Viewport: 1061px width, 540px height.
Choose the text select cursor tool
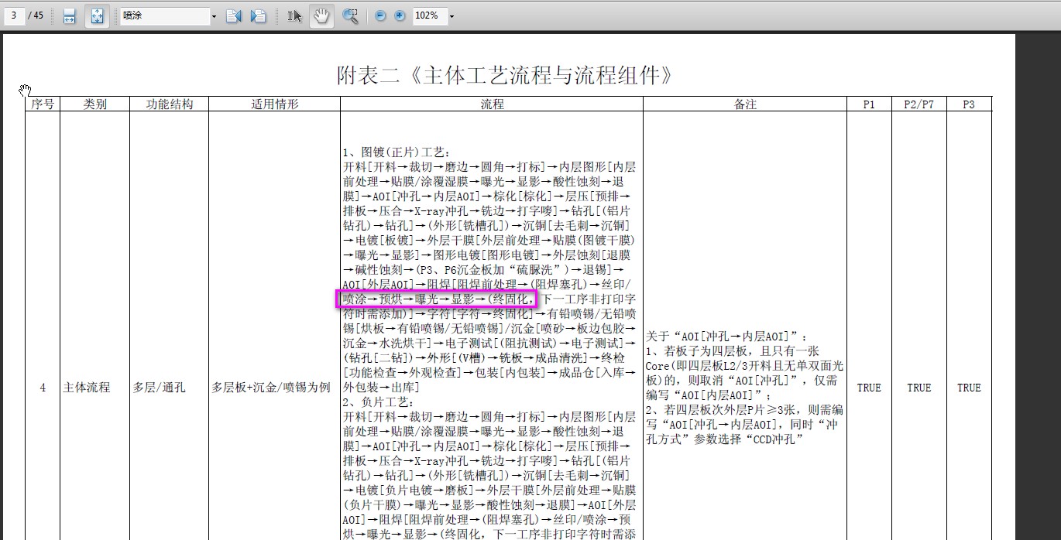(294, 15)
